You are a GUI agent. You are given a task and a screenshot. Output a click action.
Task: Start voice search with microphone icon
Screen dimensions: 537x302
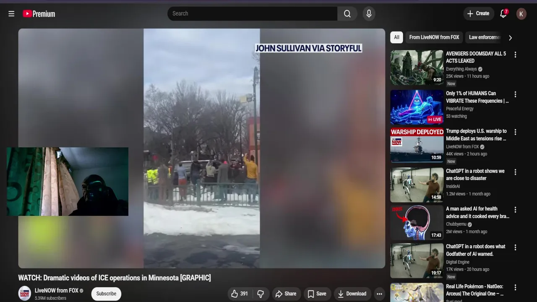pos(369,14)
